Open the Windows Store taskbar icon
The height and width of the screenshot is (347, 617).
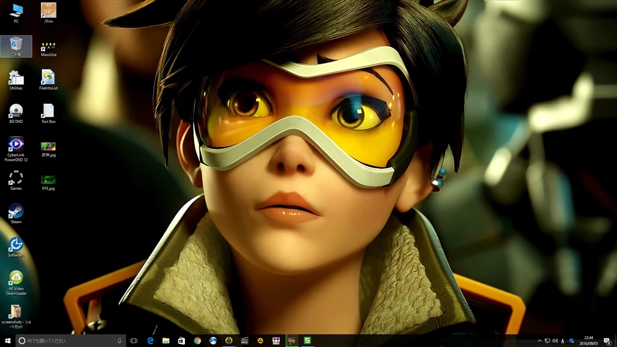tap(181, 341)
